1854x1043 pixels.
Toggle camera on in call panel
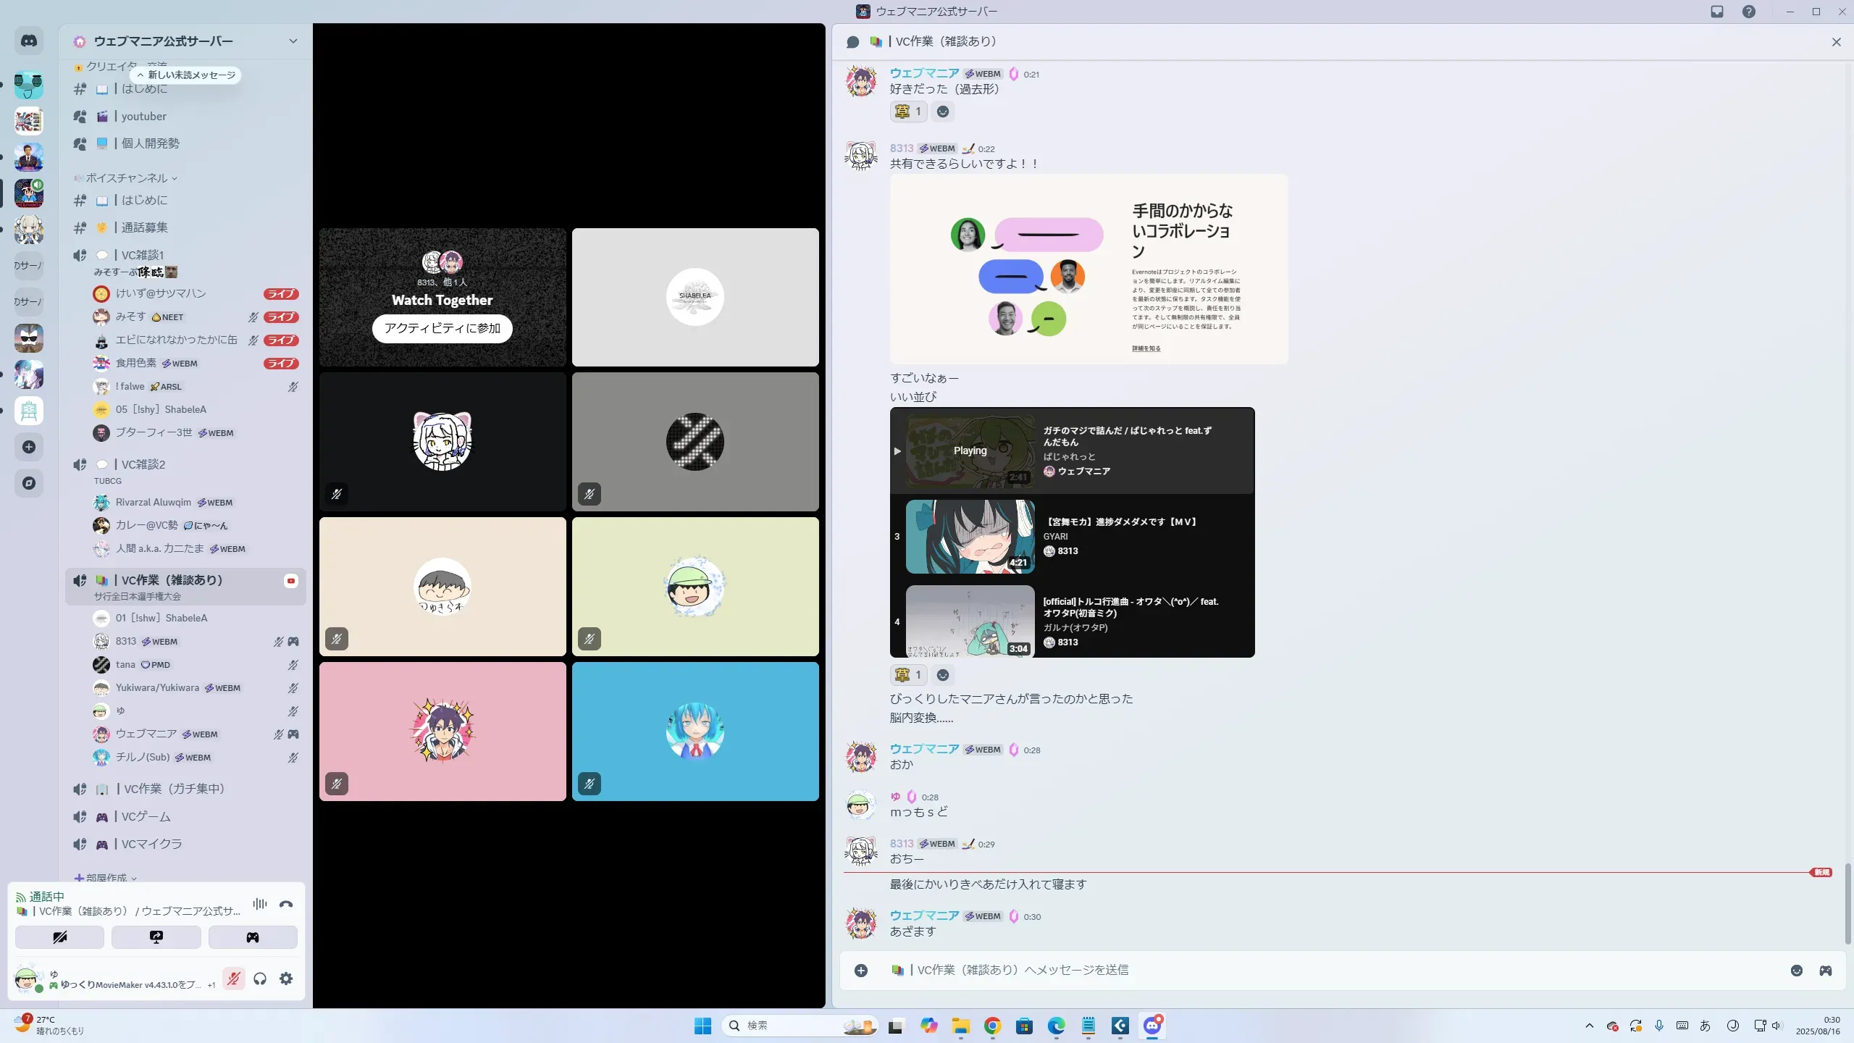59,937
